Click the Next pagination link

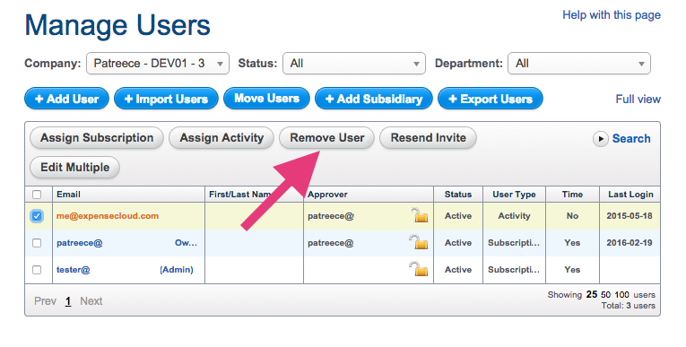coord(91,301)
